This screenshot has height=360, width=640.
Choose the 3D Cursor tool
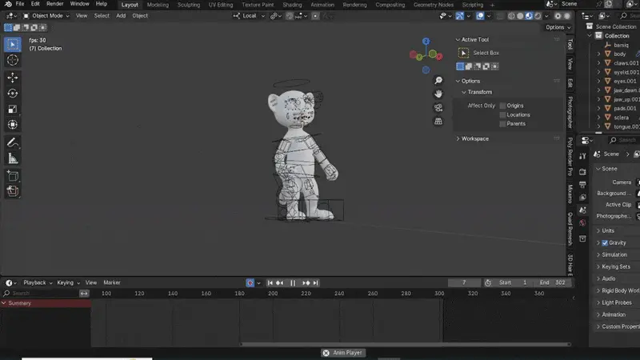[x=13, y=60]
